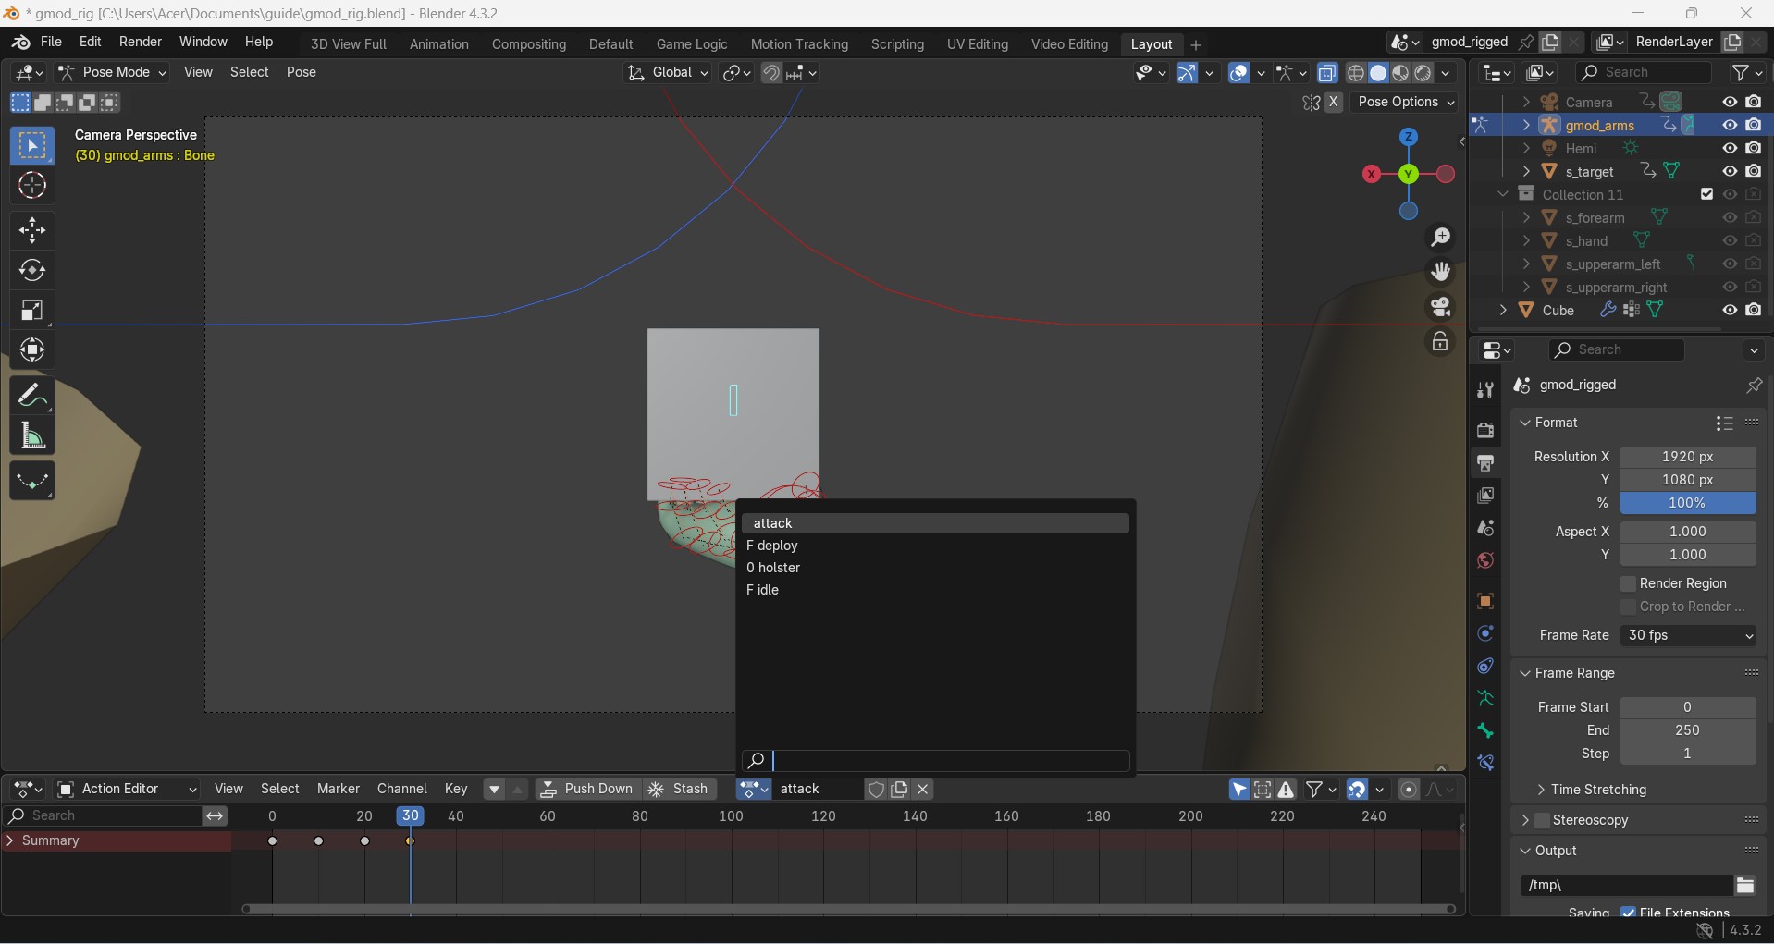Switch to the Animation workspace tab

click(438, 44)
